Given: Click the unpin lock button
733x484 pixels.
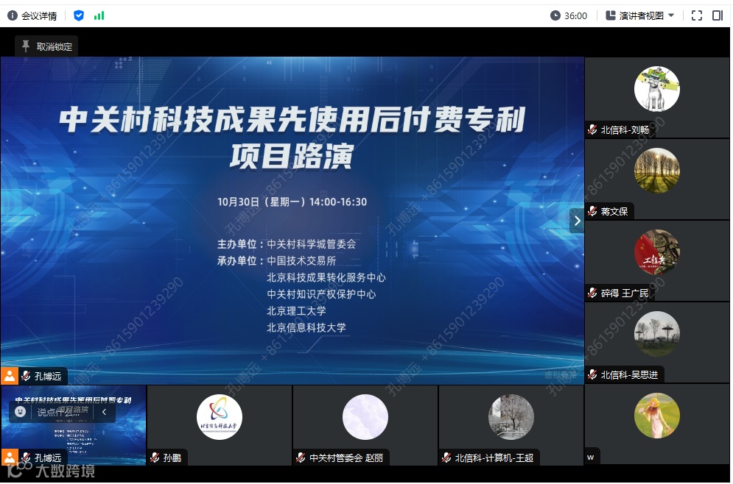Looking at the screenshot, I should click(x=46, y=46).
